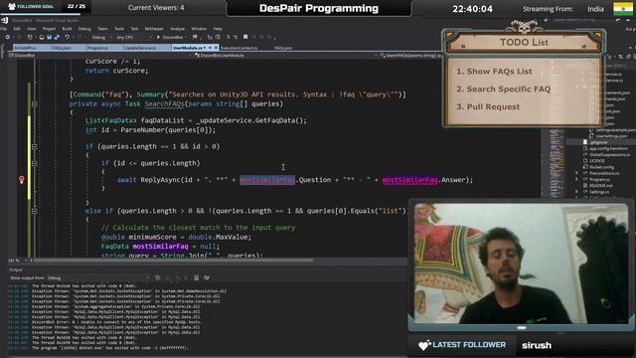Screen dimensions: 636x358
Task: Click the Visual Studio logo icon
Action: click(x=4, y=20)
